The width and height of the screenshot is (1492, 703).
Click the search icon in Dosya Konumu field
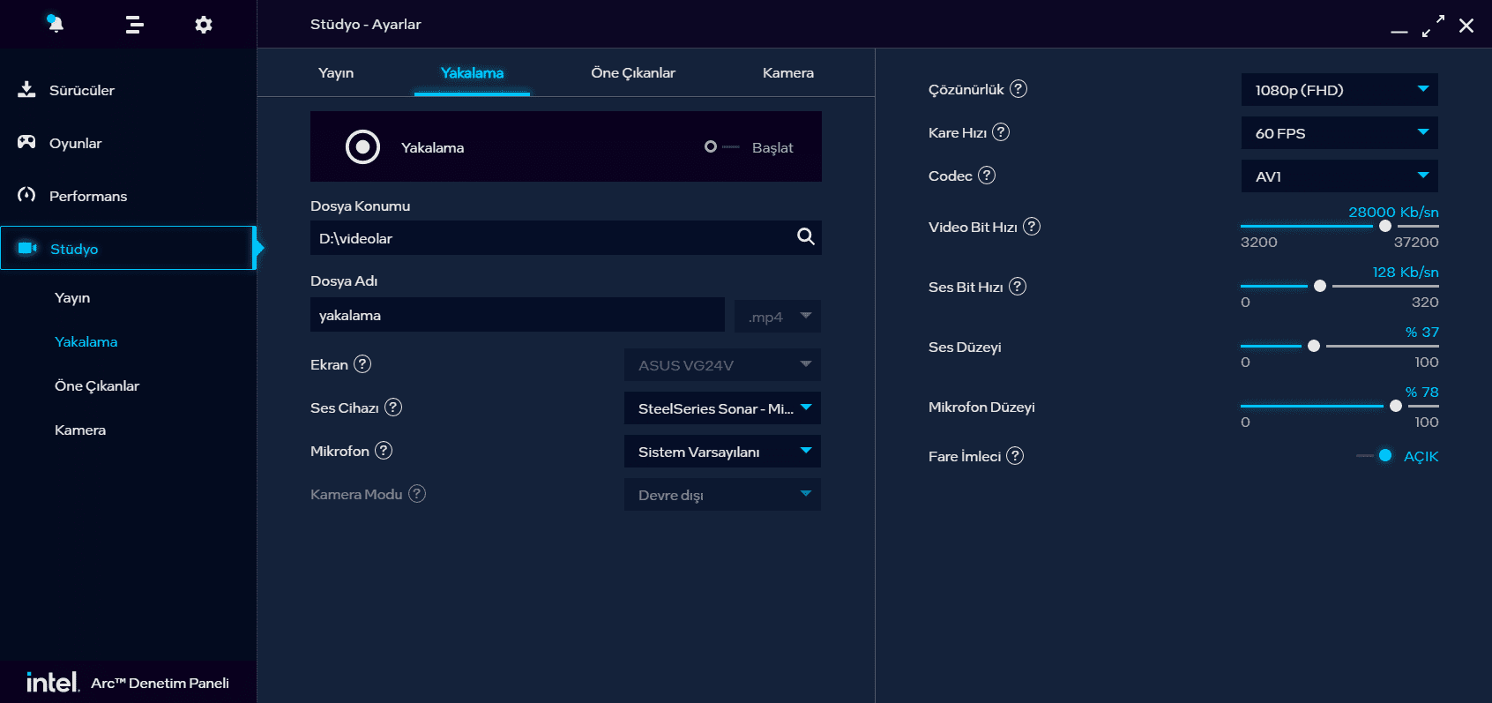[x=805, y=236]
